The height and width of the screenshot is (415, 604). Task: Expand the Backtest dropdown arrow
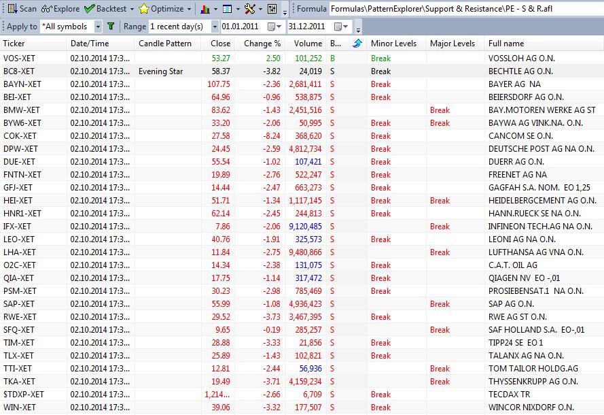(x=132, y=9)
